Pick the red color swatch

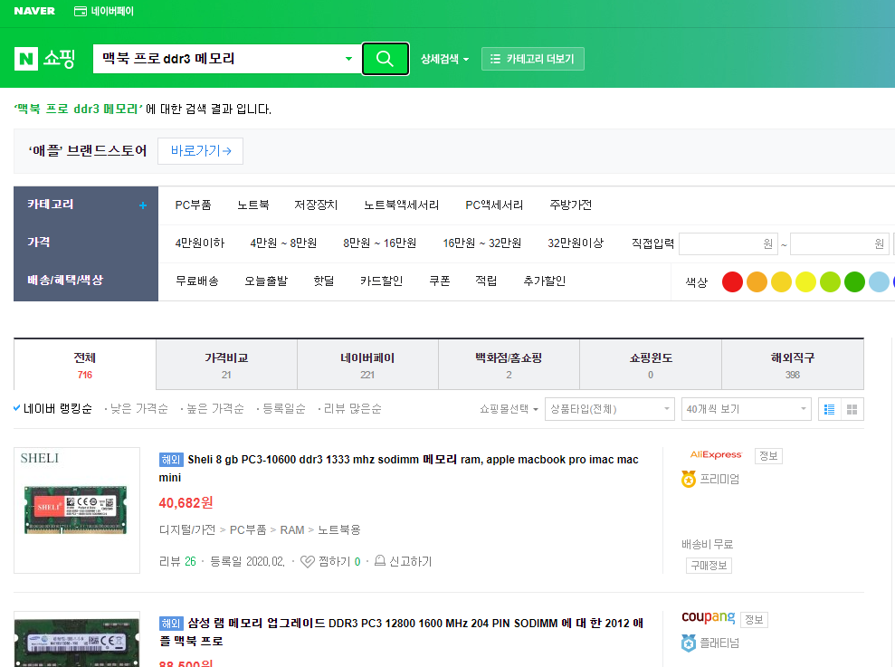coord(732,281)
